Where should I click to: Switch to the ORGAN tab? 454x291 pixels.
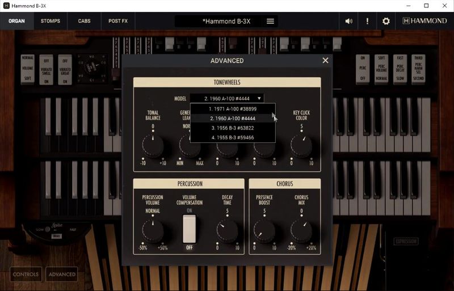pyautogui.click(x=16, y=21)
